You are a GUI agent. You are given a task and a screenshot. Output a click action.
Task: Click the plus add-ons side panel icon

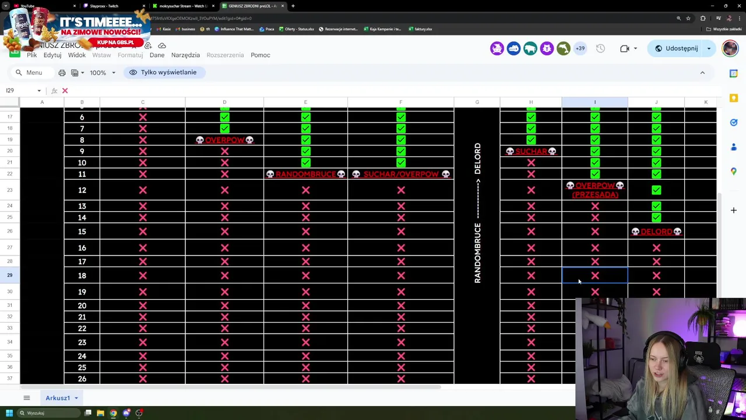734,210
